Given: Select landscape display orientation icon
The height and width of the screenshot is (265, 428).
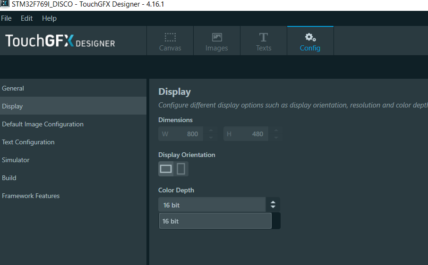Looking at the screenshot, I should [166, 169].
